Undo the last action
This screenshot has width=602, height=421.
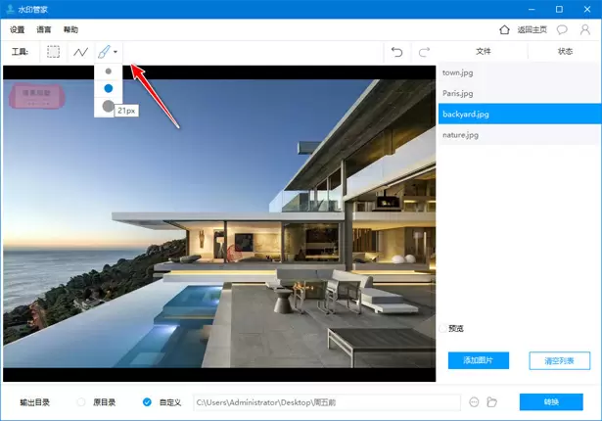pyautogui.click(x=397, y=52)
